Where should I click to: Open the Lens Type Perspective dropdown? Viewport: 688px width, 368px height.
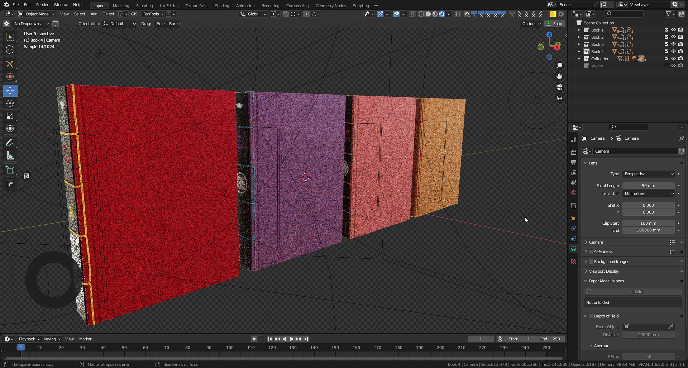[649, 174]
